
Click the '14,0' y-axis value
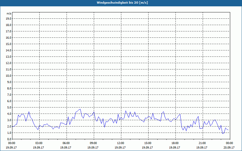(x=8, y=50)
